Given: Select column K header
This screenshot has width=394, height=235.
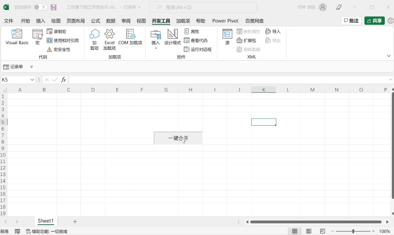Looking at the screenshot, I should 263,90.
